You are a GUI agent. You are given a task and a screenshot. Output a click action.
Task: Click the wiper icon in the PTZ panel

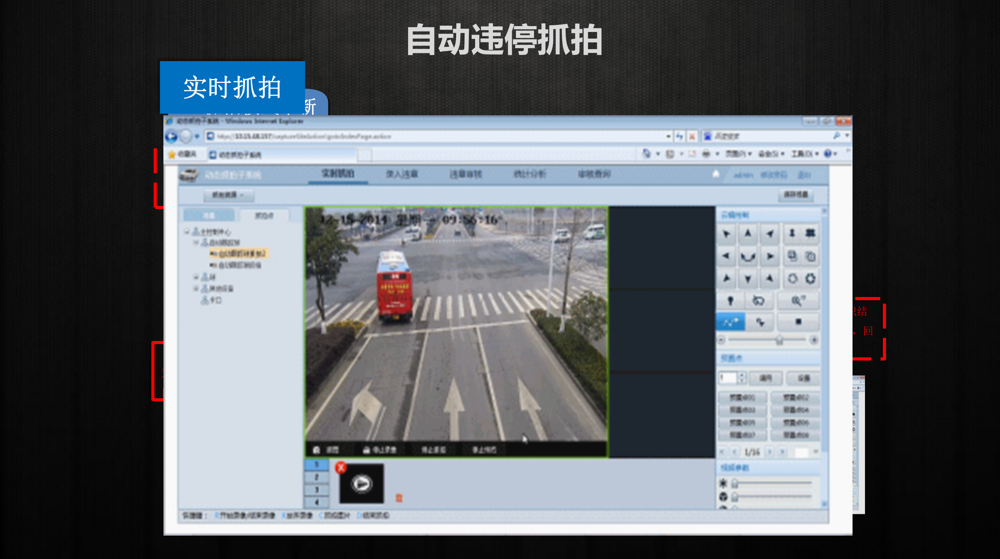pos(758,301)
